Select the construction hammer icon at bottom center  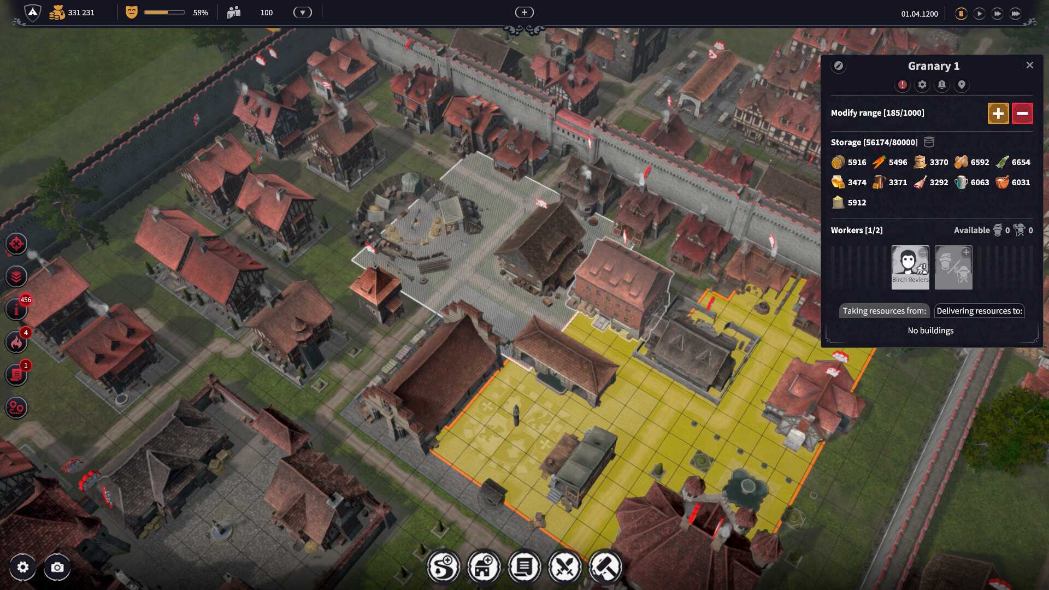(605, 567)
